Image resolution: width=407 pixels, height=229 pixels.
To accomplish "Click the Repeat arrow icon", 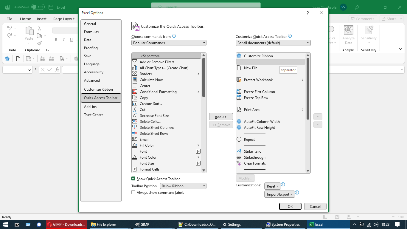I will coord(239,140).
